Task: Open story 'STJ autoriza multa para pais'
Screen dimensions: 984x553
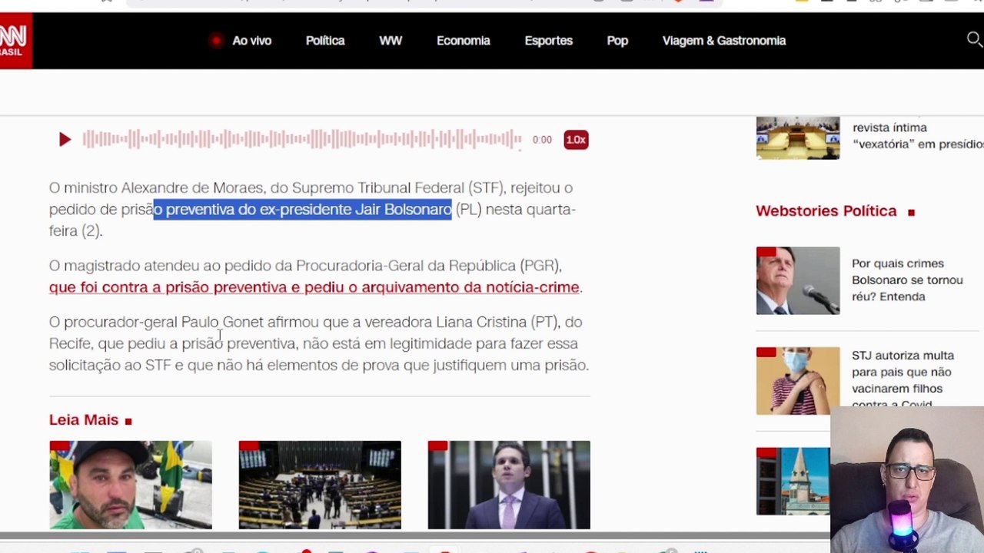Action: (903, 379)
